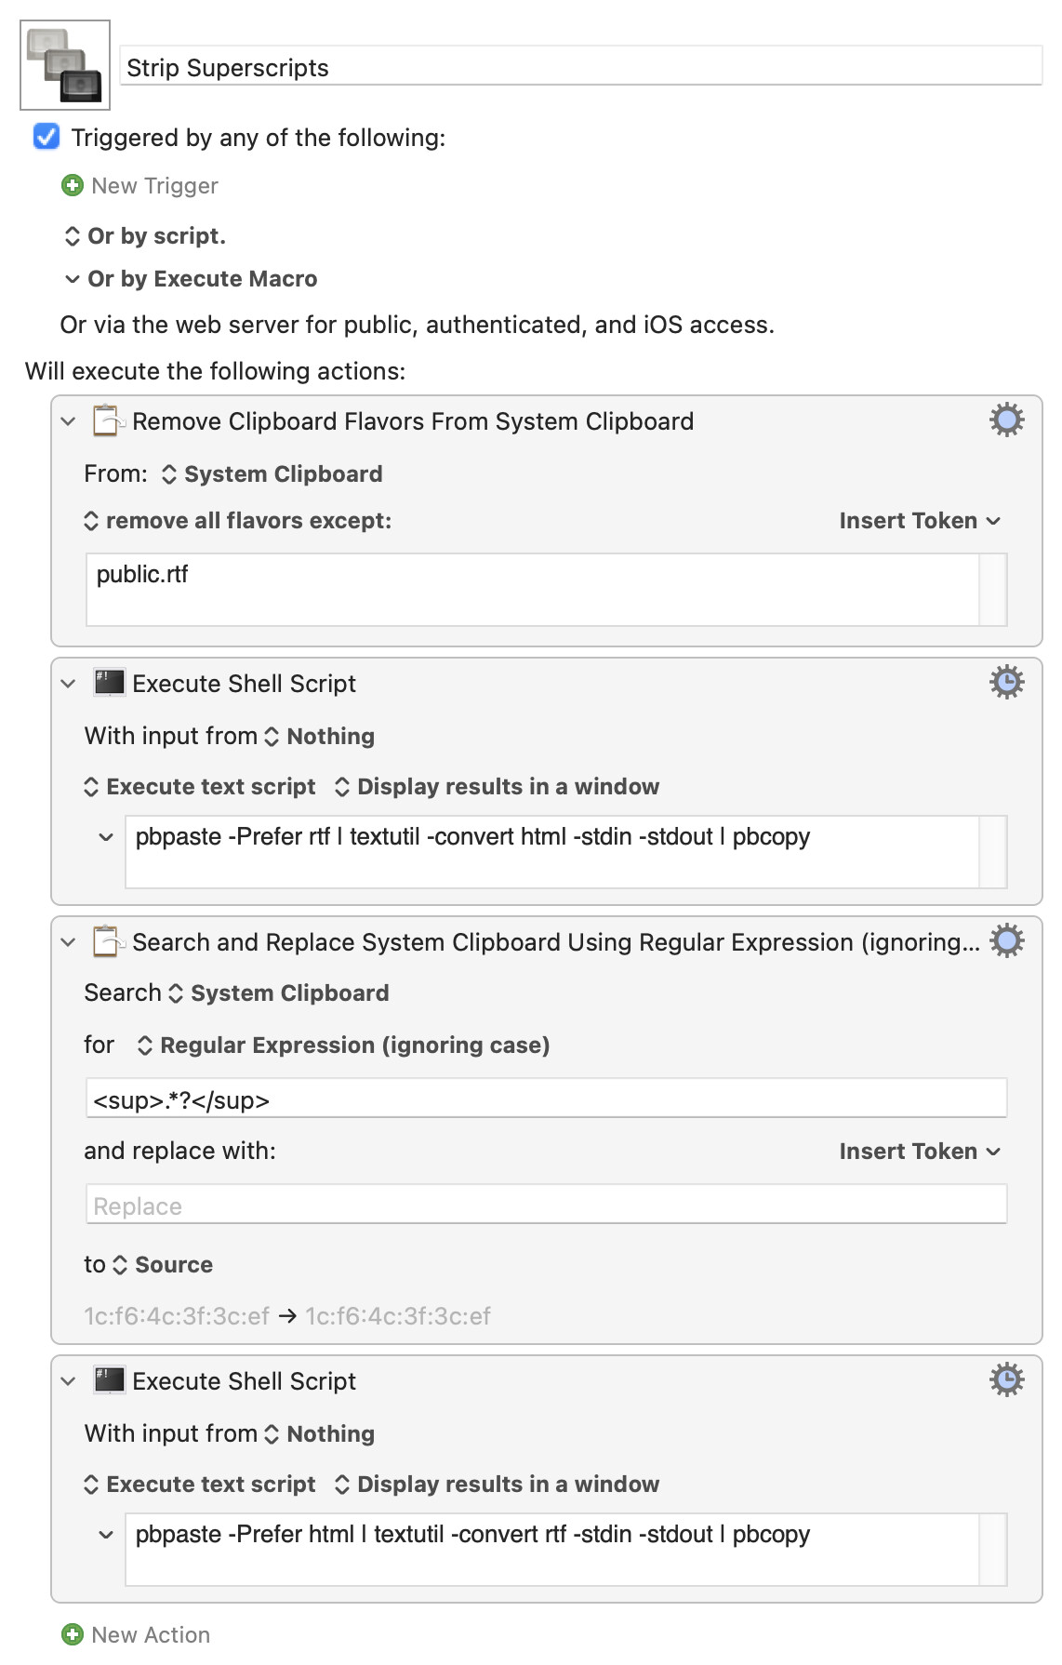The width and height of the screenshot is (1062, 1665).
Task: Collapse the Search and Replace action
Action: point(68,942)
